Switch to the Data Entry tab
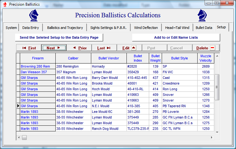The height and width of the screenshot is (149, 236). point(31,28)
